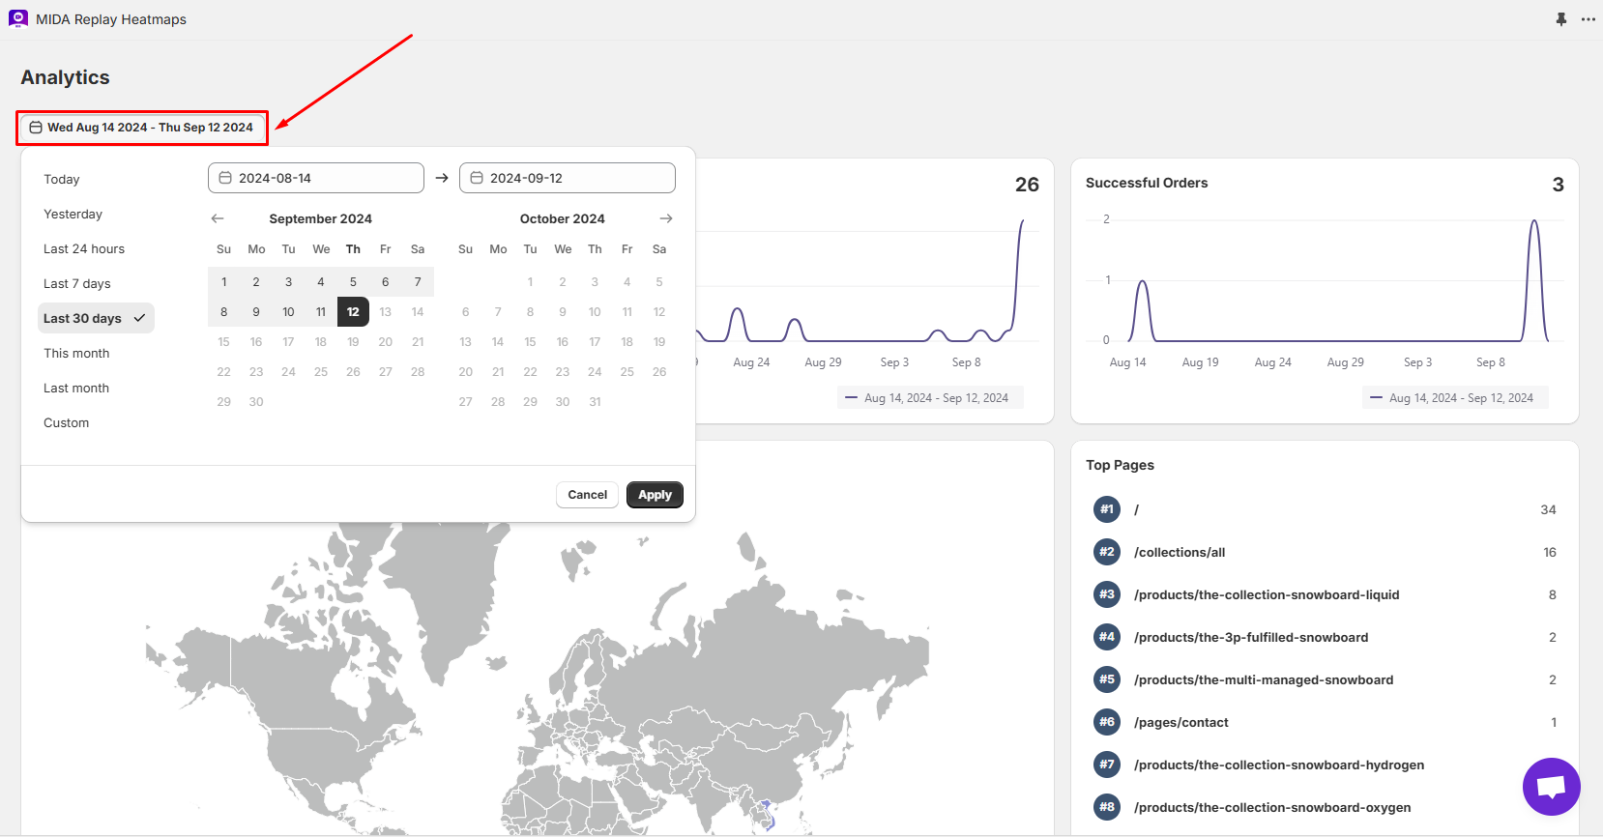Click calendar icon in start date field
The width and height of the screenshot is (1603, 837).
click(225, 178)
